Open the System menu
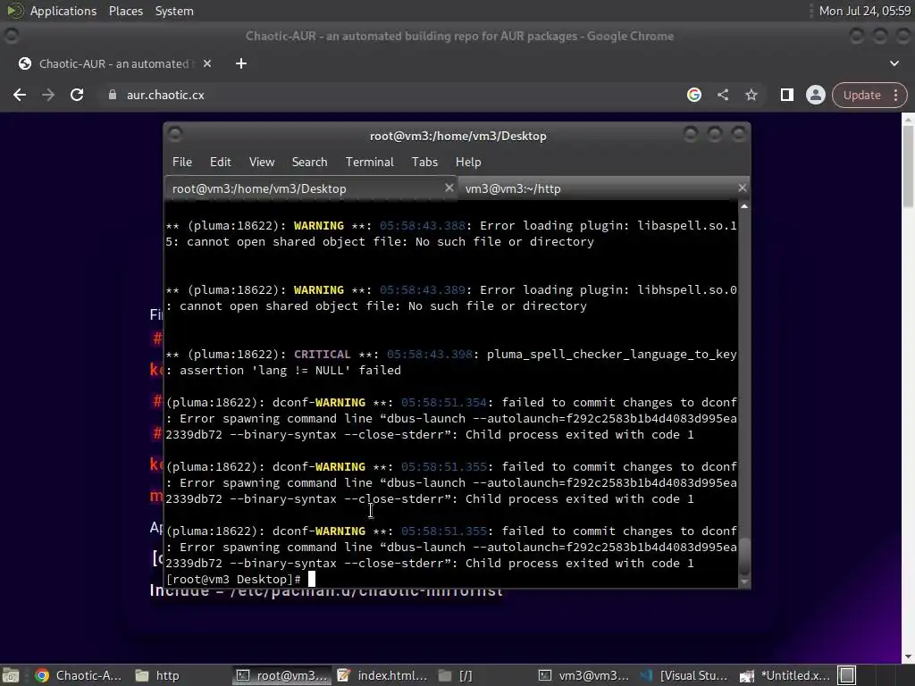This screenshot has height=686, width=915. (x=174, y=11)
